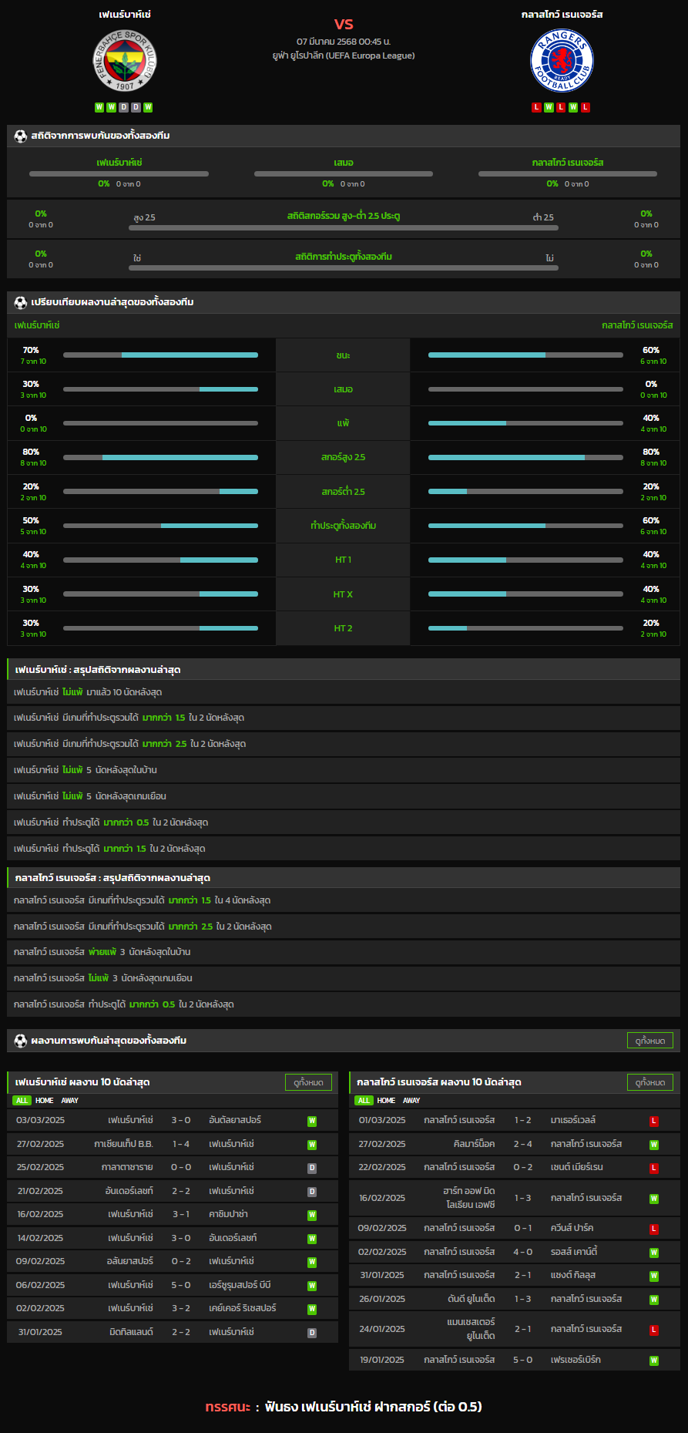Screen dimensions: 688x1433
Task: Click the Fenerbahçe summary line ไม่แพ้ มาแล้ว 10 นัดหลังสุด
Action: coord(344,692)
